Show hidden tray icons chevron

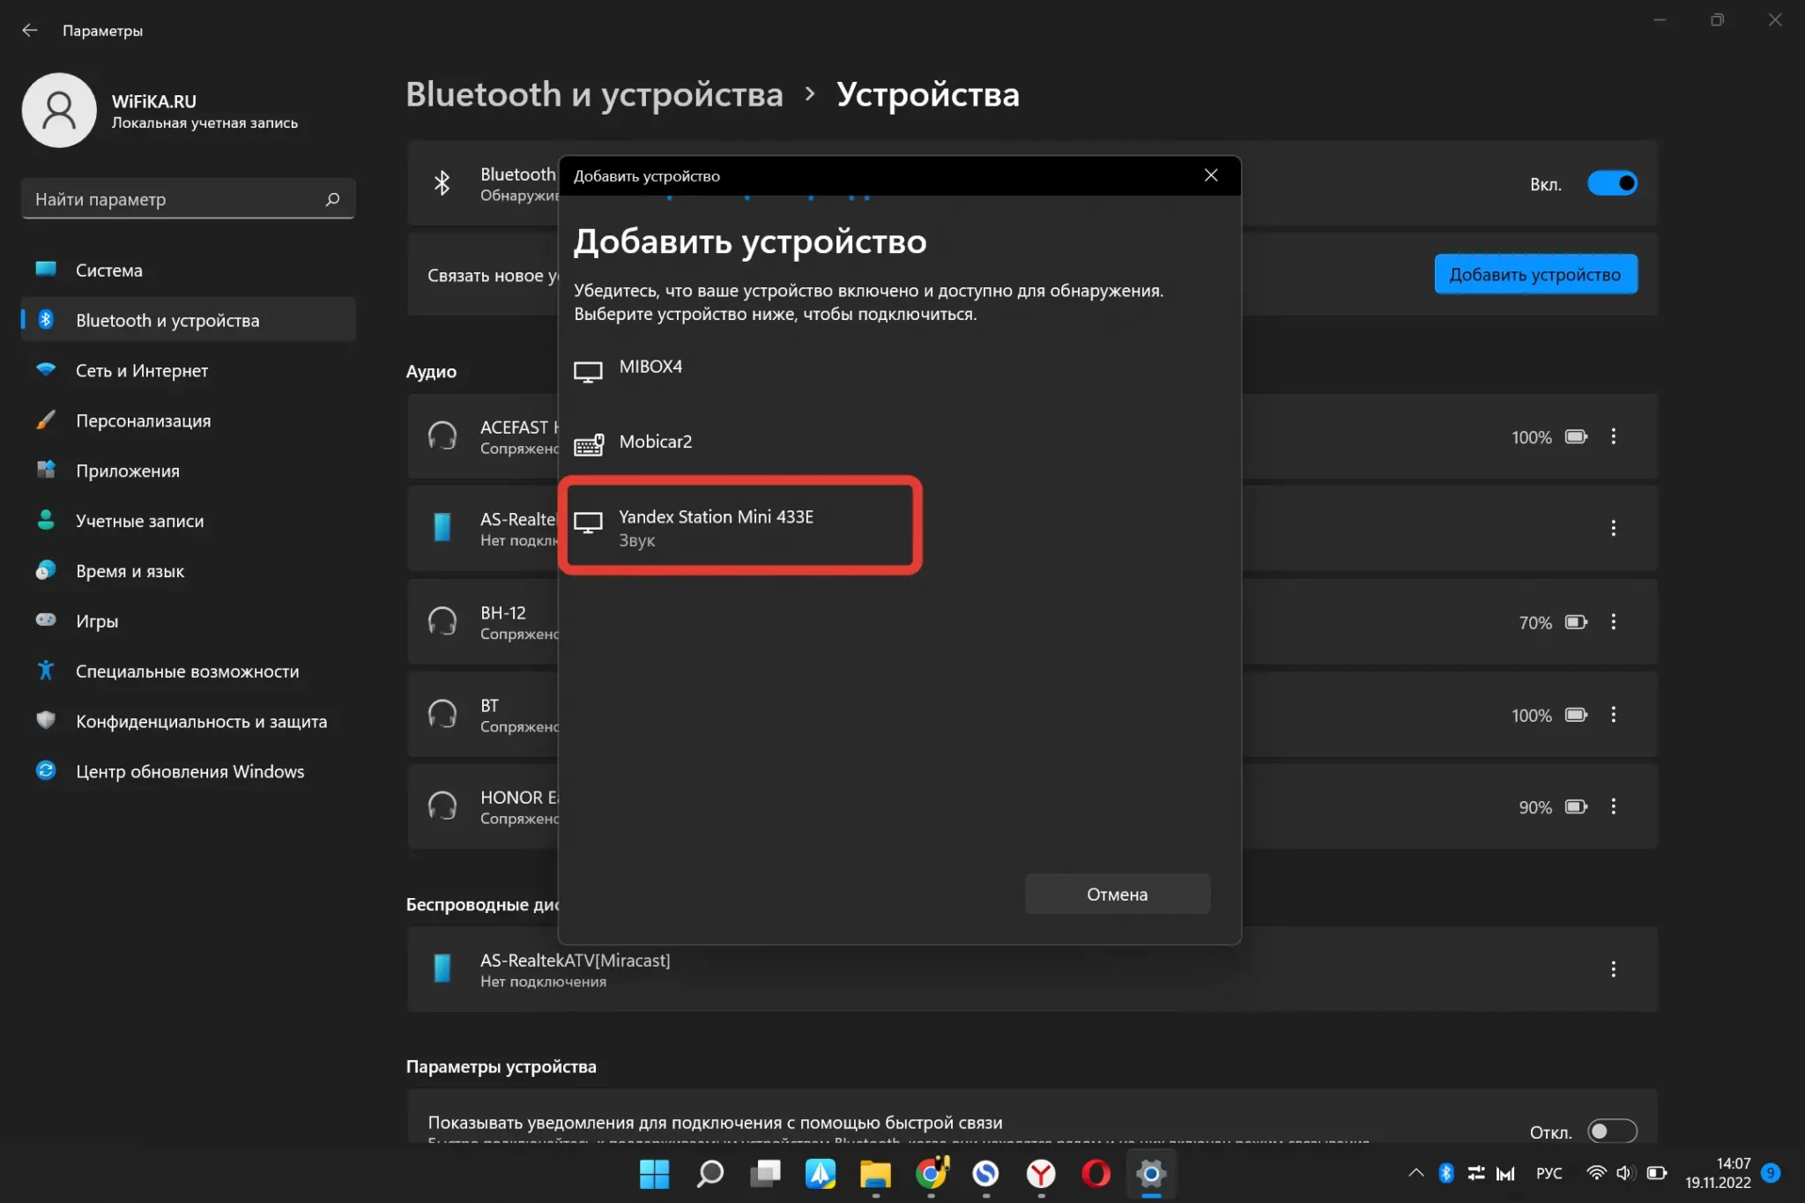[x=1415, y=1173]
